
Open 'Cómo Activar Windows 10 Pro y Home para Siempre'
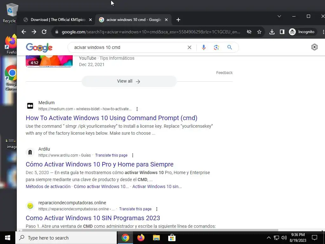click(99, 164)
